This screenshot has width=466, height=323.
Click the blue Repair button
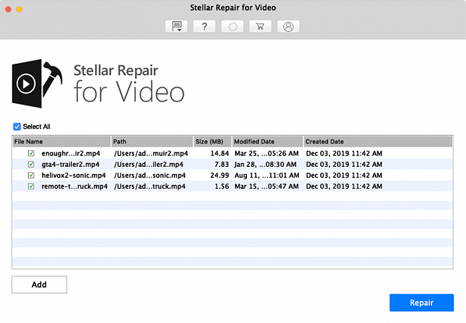[x=421, y=302]
